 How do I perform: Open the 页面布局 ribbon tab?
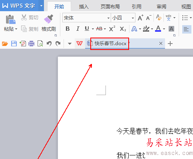[110, 6]
